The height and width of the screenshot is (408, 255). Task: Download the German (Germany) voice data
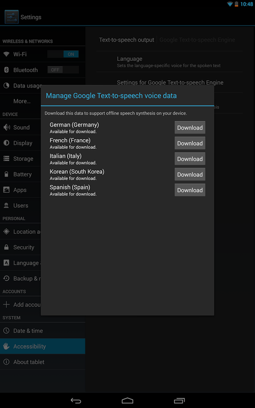click(x=190, y=127)
